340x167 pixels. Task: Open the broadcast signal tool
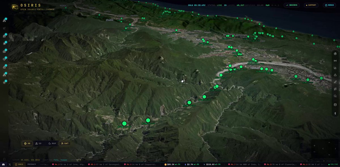click(x=335, y=61)
